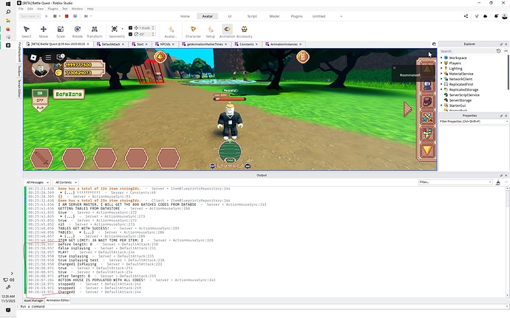
Task: Click the backpack icon in game sidebar
Action: pyautogui.click(x=427, y=102)
